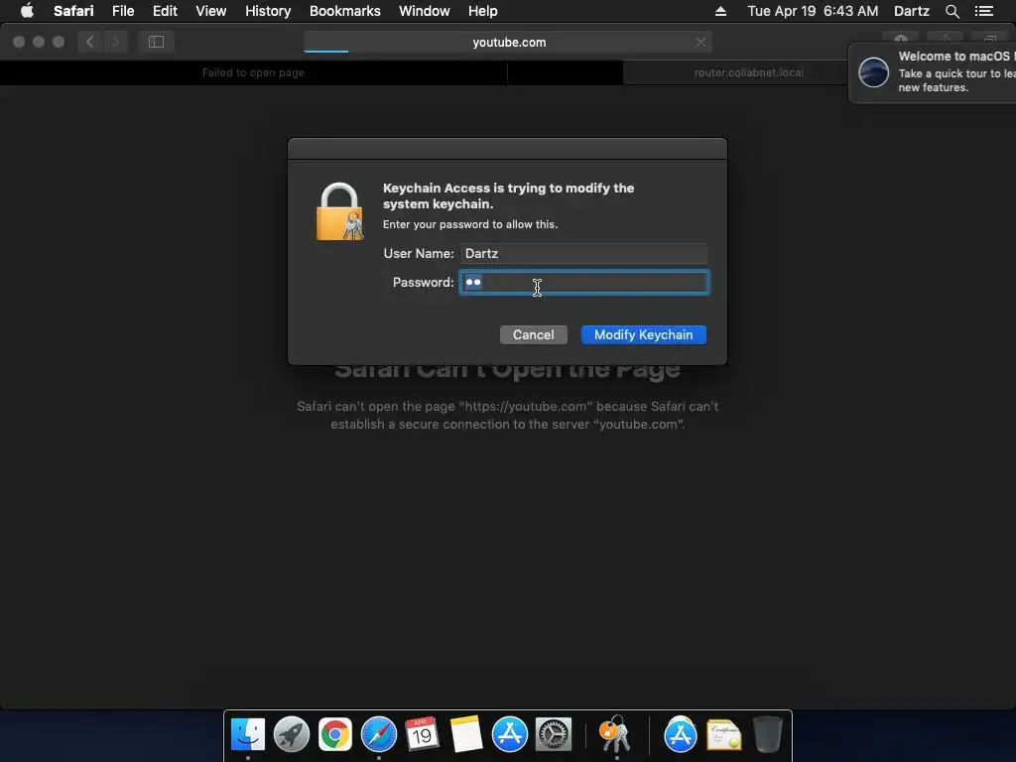Switch to the router.collabnet.local tab
This screenshot has height=762, width=1016.
pyautogui.click(x=748, y=72)
